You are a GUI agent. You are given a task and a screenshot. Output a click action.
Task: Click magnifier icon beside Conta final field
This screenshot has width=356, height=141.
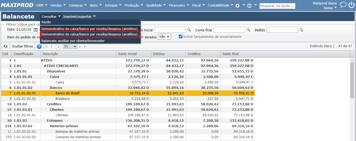249,30
